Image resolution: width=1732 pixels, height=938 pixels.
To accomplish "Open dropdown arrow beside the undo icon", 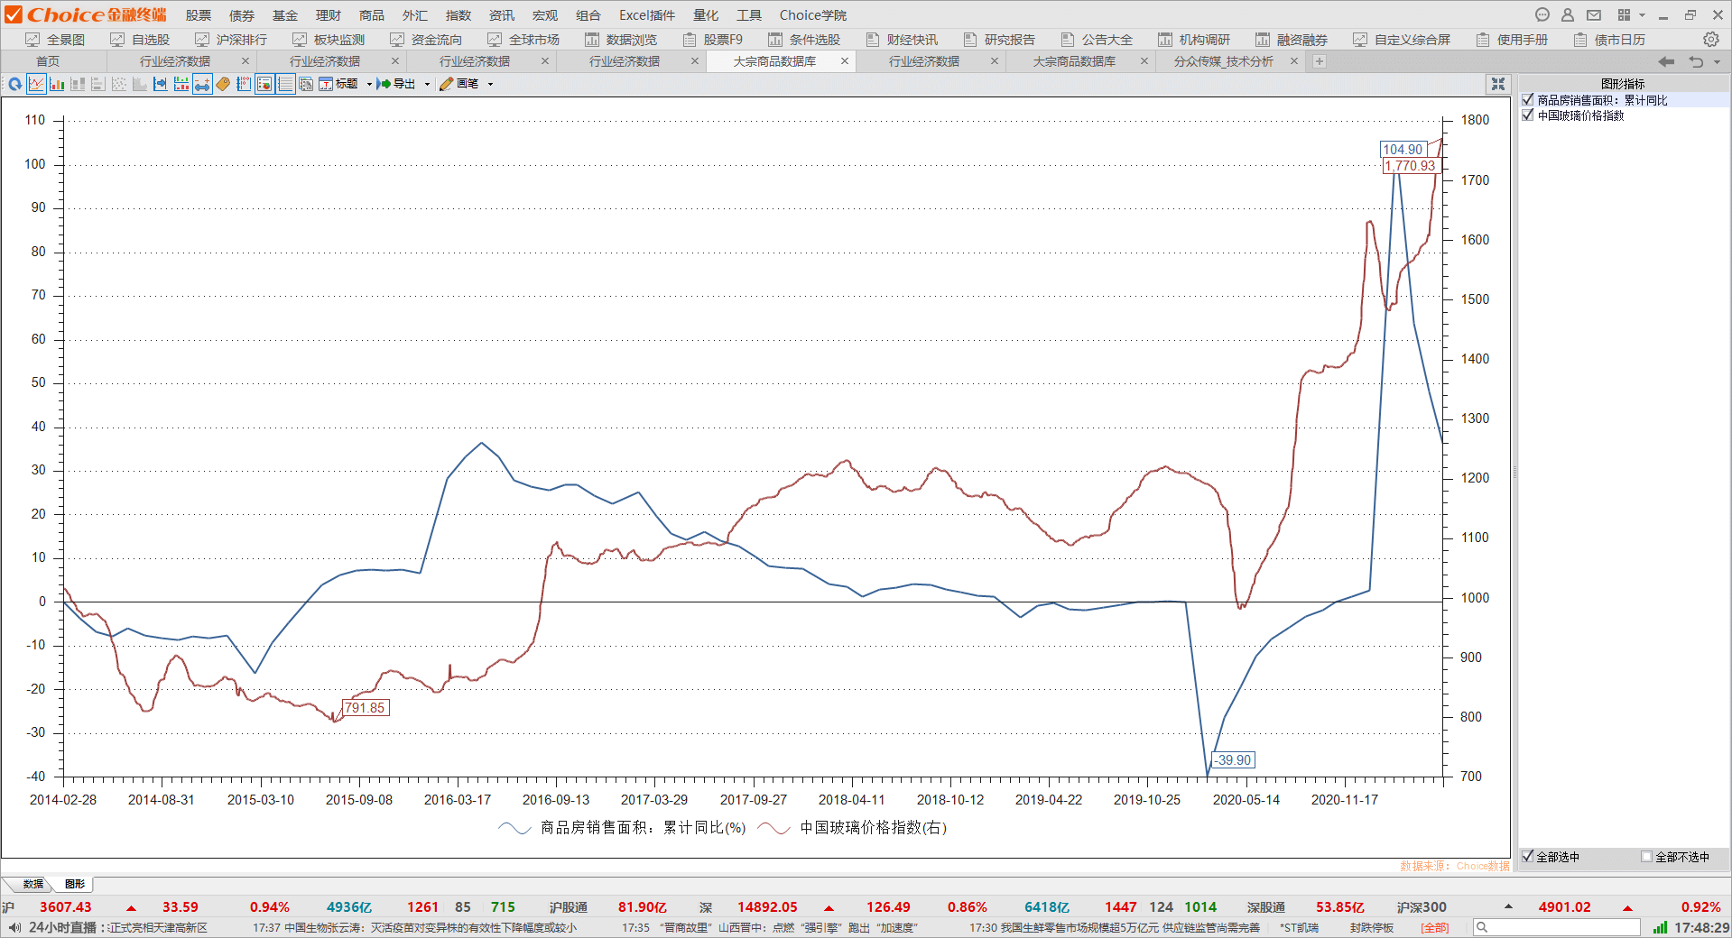I will tap(1717, 61).
